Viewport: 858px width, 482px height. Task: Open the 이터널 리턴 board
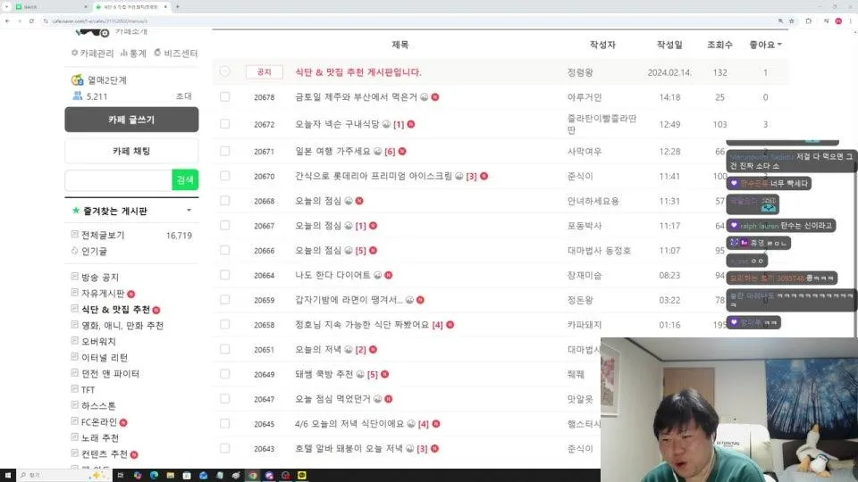[105, 357]
